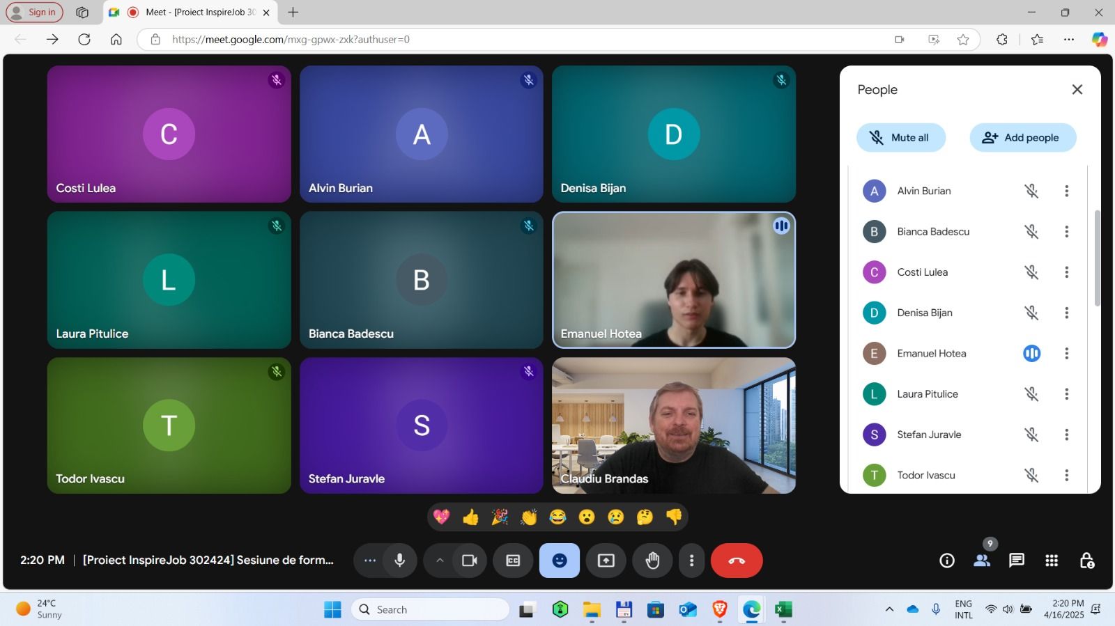This screenshot has height=626, width=1115.
Task: Mute Costi Lulea in the People list
Action: click(x=1031, y=272)
